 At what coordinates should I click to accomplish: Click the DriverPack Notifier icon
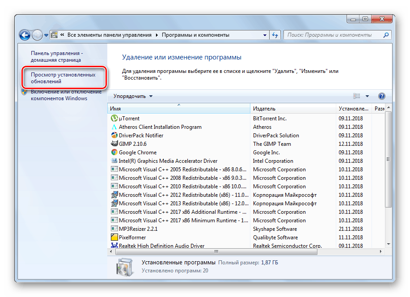pyautogui.click(x=114, y=135)
